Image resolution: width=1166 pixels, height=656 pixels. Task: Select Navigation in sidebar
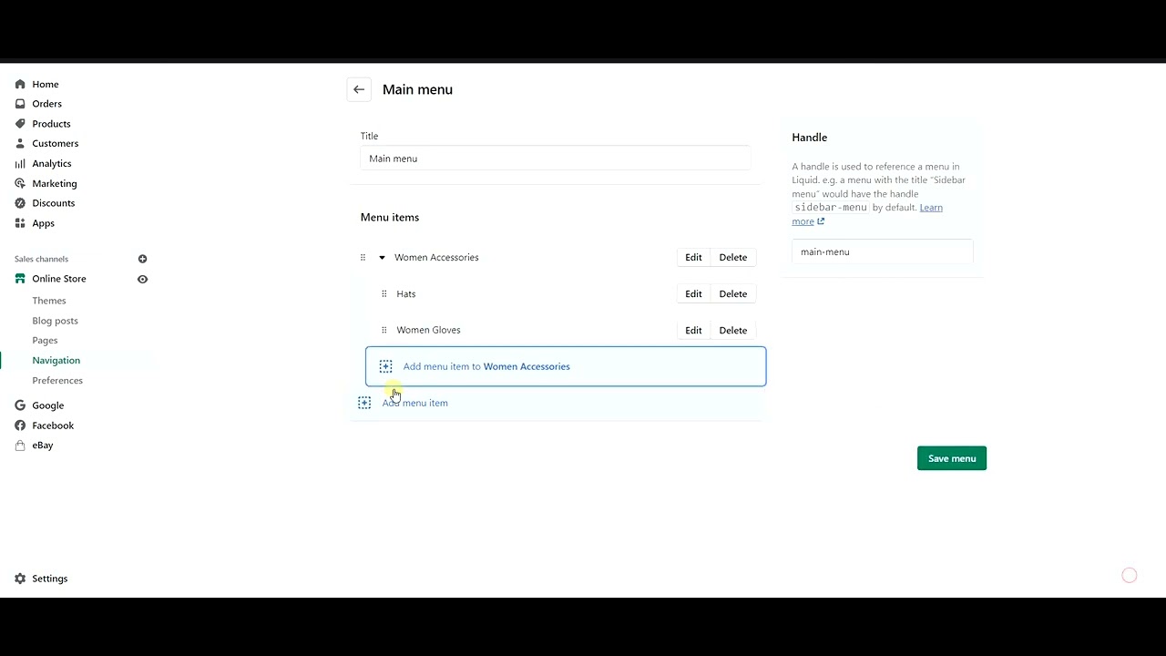click(56, 361)
